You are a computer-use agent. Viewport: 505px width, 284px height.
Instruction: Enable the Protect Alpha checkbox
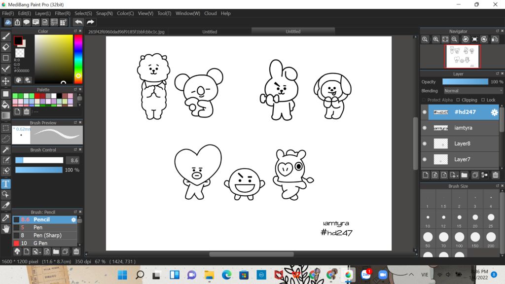[x=424, y=100]
